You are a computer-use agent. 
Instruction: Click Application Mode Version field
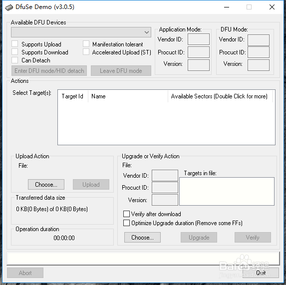pyautogui.click(x=199, y=65)
